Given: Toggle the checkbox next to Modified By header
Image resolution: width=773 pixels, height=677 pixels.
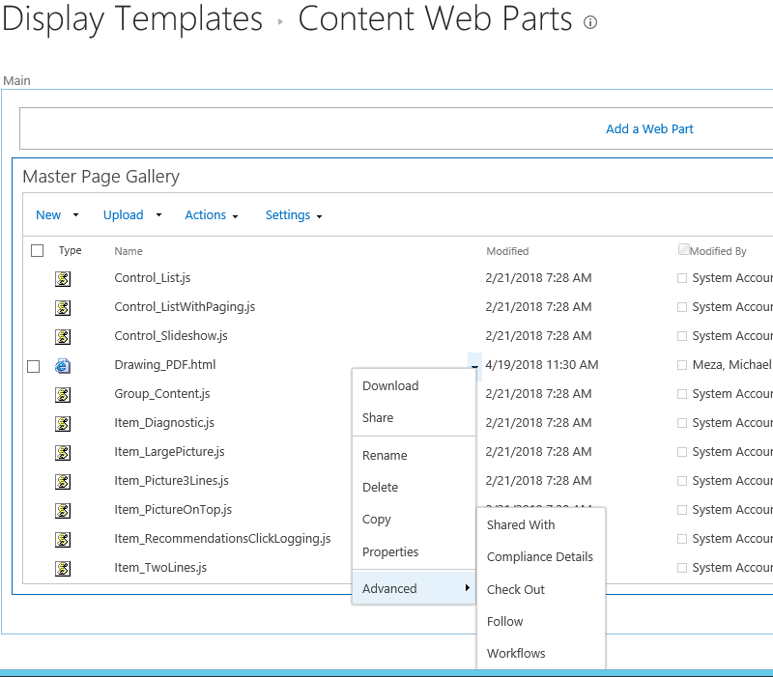Looking at the screenshot, I should coord(684,249).
